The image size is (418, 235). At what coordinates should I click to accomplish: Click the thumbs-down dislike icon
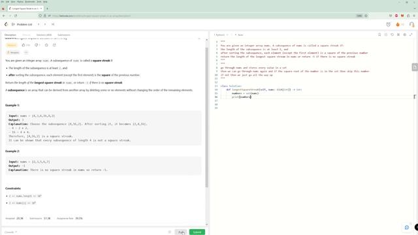coord(37,45)
